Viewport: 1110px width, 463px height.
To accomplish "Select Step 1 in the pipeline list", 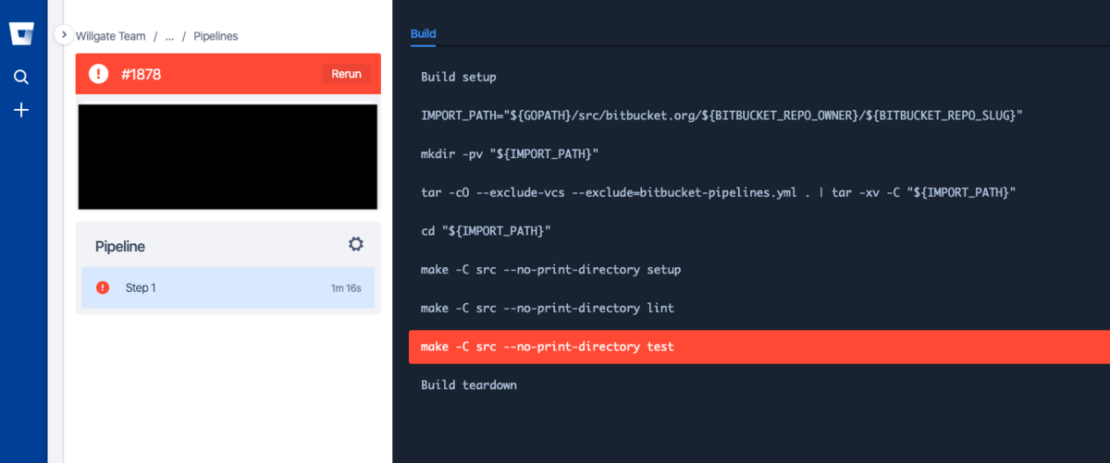I will click(228, 287).
